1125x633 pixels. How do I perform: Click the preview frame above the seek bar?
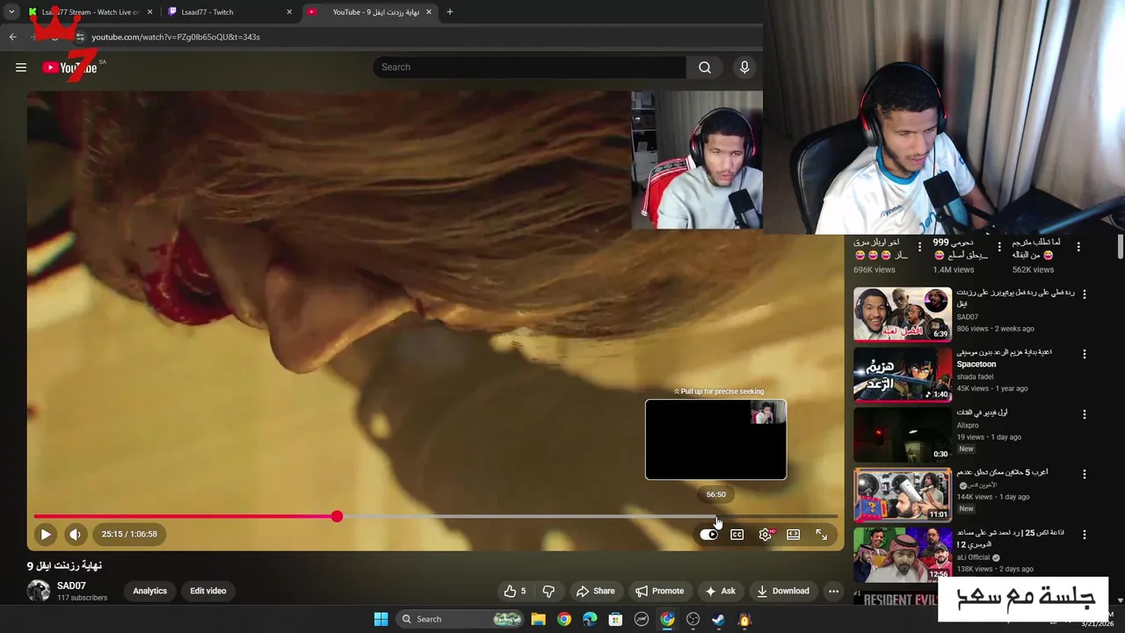tap(716, 440)
